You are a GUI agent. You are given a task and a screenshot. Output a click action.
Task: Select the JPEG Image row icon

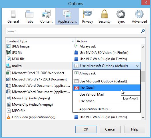pyautogui.click(x=9, y=46)
